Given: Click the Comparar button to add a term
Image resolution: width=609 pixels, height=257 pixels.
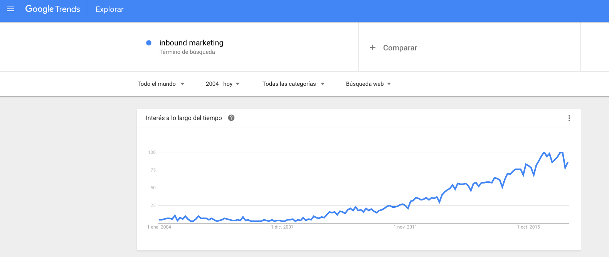Looking at the screenshot, I should click(400, 47).
